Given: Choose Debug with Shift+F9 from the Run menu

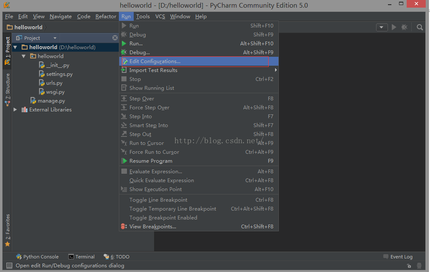Looking at the screenshot, I should pos(199,34).
